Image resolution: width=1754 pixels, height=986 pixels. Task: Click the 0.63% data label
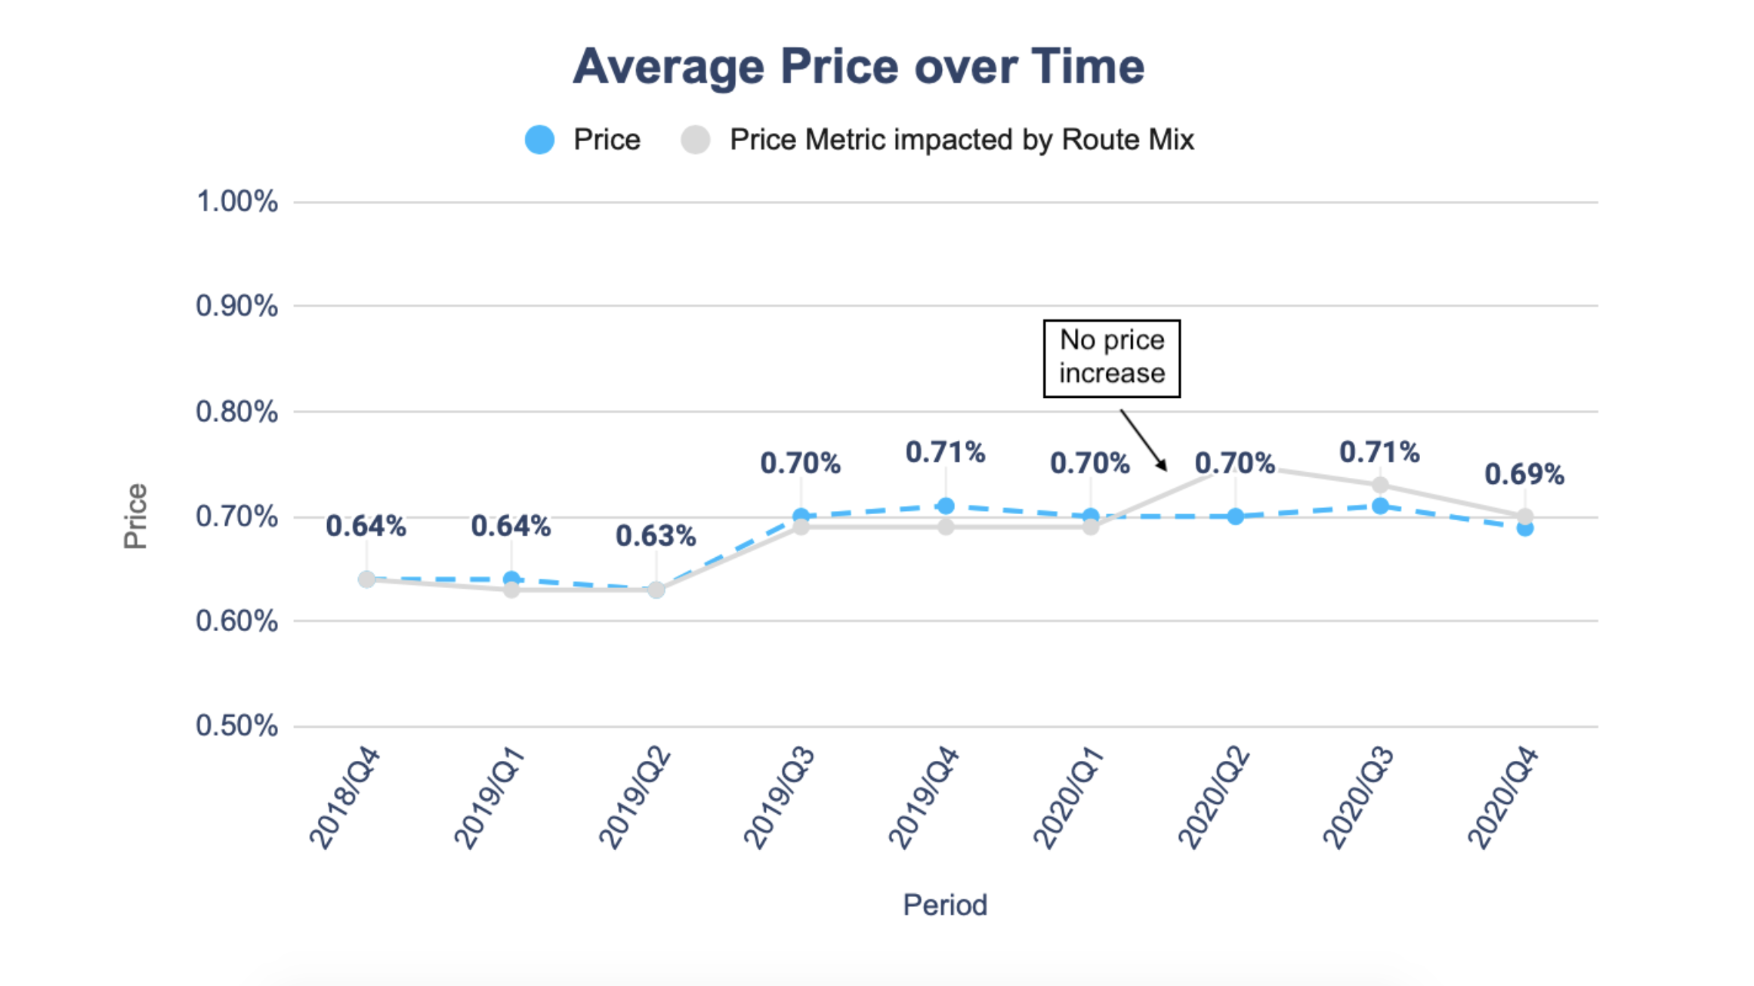pyautogui.click(x=656, y=536)
